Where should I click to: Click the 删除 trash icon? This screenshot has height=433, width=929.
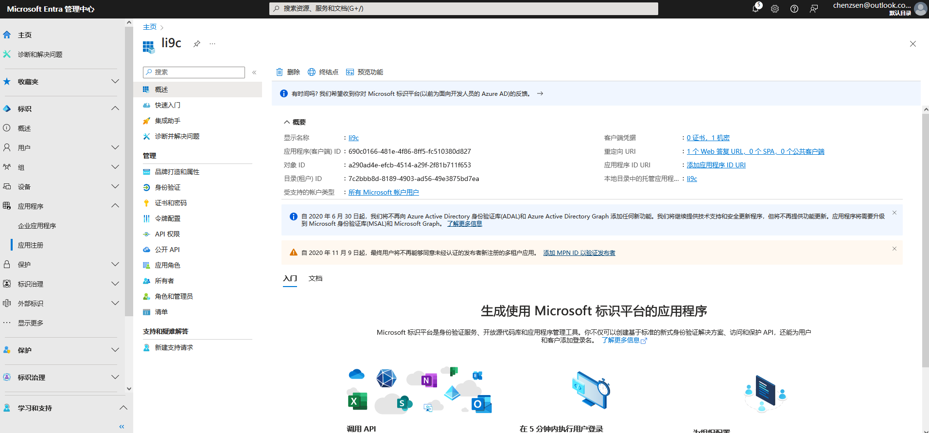click(280, 72)
